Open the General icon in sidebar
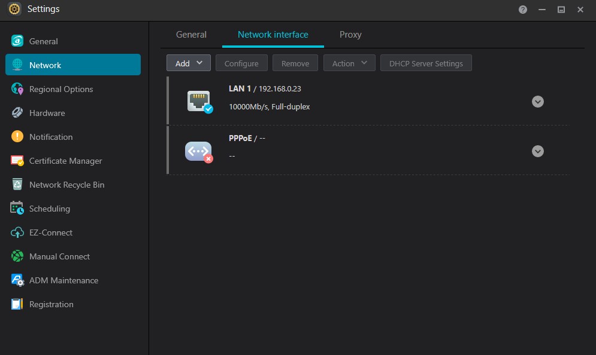The height and width of the screenshot is (355, 596). pos(17,41)
